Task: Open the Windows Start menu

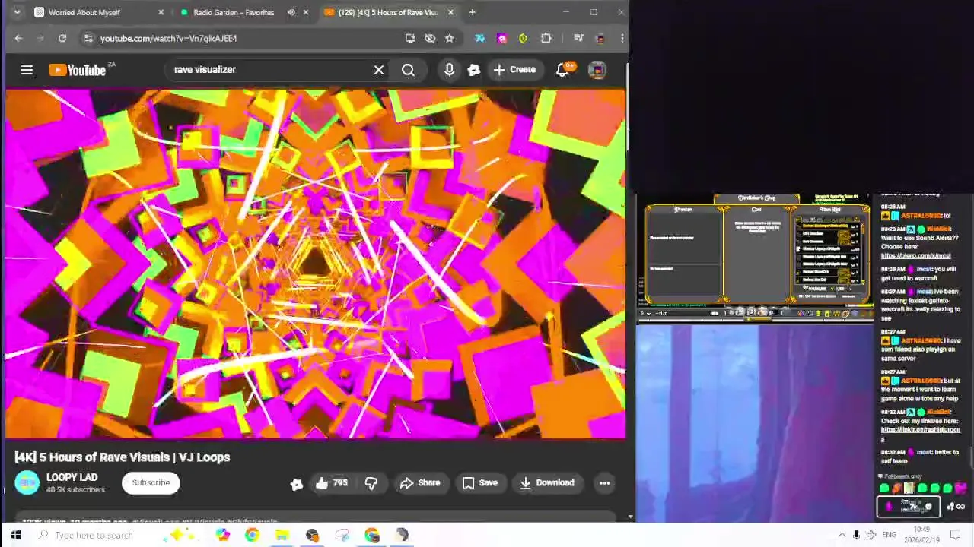Action: 15,535
